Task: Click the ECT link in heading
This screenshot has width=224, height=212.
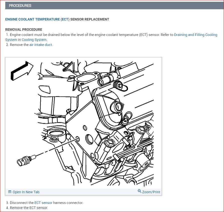Action: click(x=65, y=19)
